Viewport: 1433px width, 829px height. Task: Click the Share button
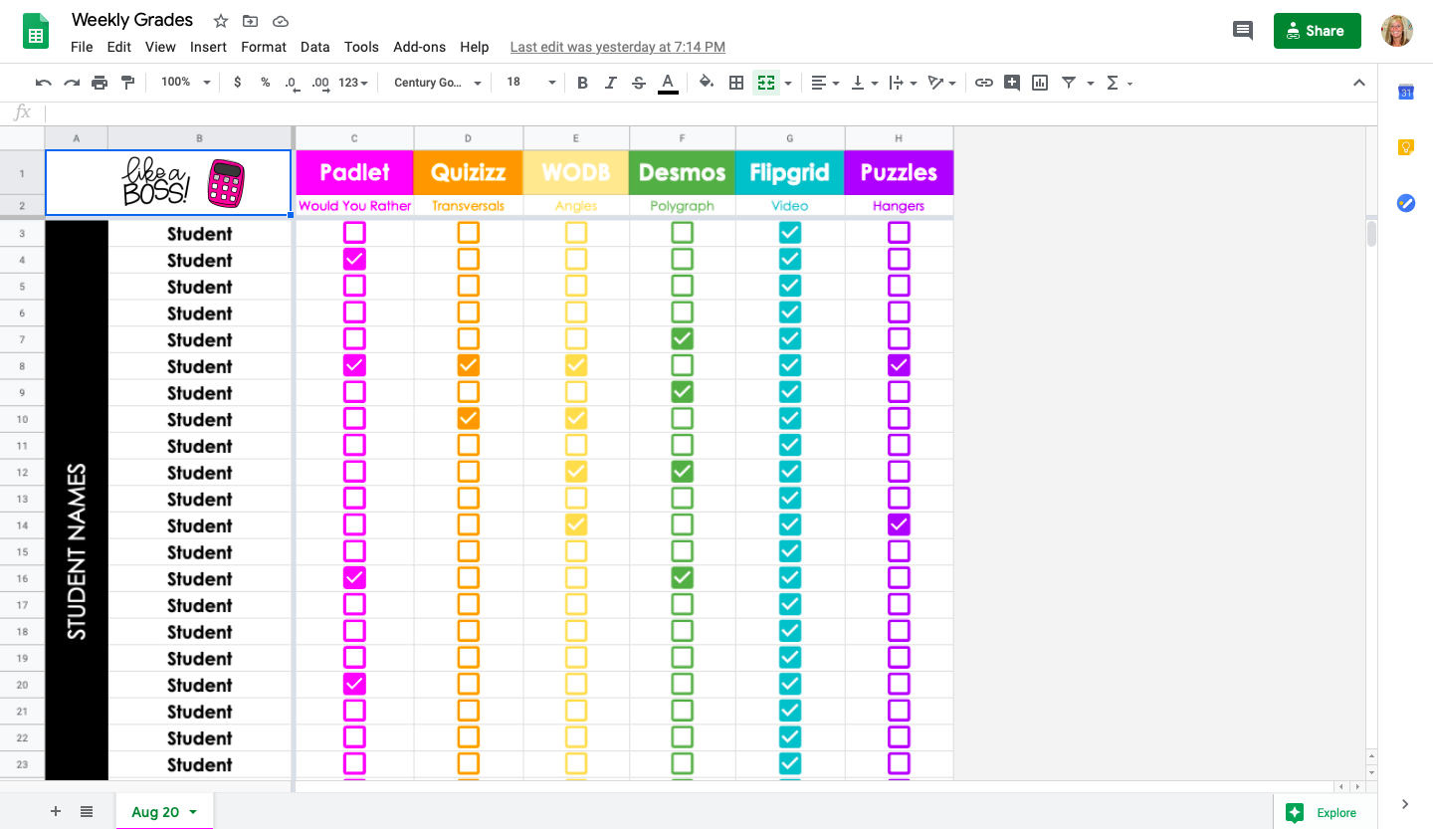click(1317, 31)
